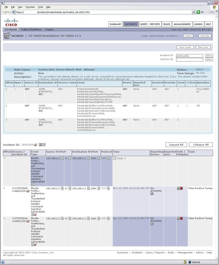The height and width of the screenshot is (265, 219).
Task: Click the INCIDENTS clipboard header icon
Action: tap(7, 36)
